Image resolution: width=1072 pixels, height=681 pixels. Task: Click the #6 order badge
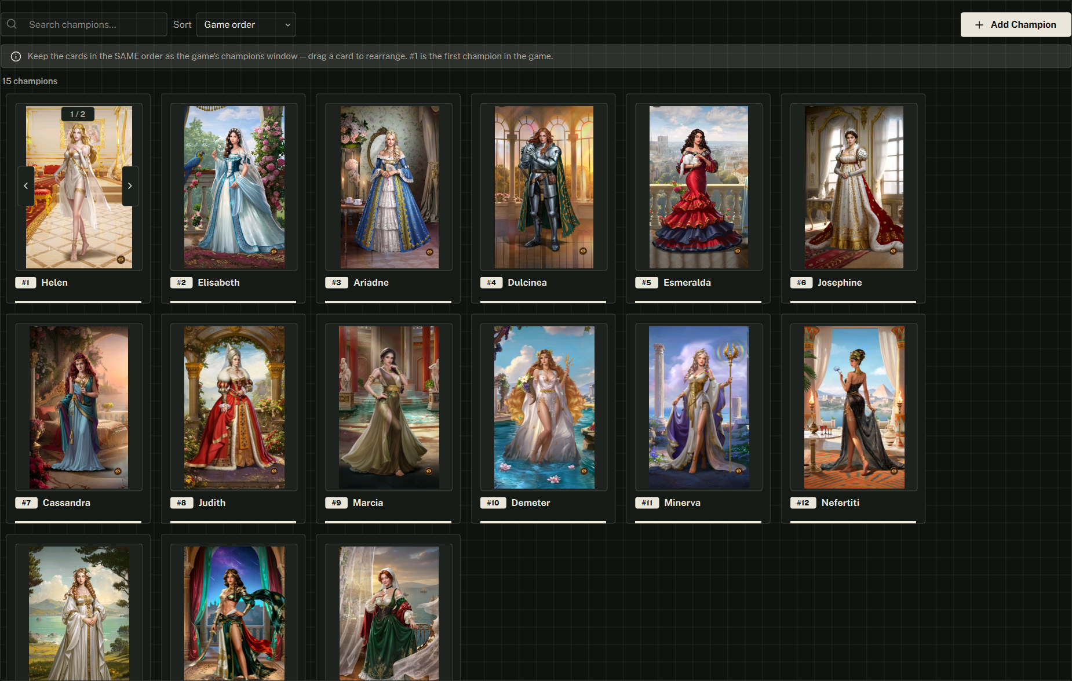pos(801,283)
